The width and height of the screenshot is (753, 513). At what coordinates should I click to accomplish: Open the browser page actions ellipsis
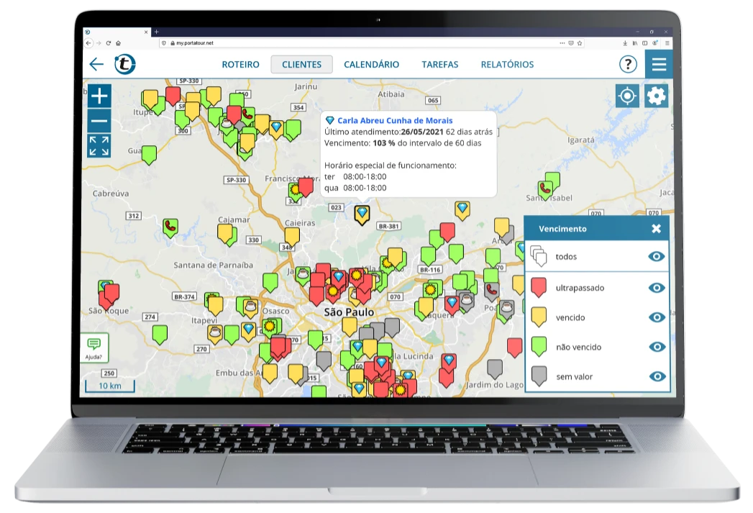click(562, 42)
